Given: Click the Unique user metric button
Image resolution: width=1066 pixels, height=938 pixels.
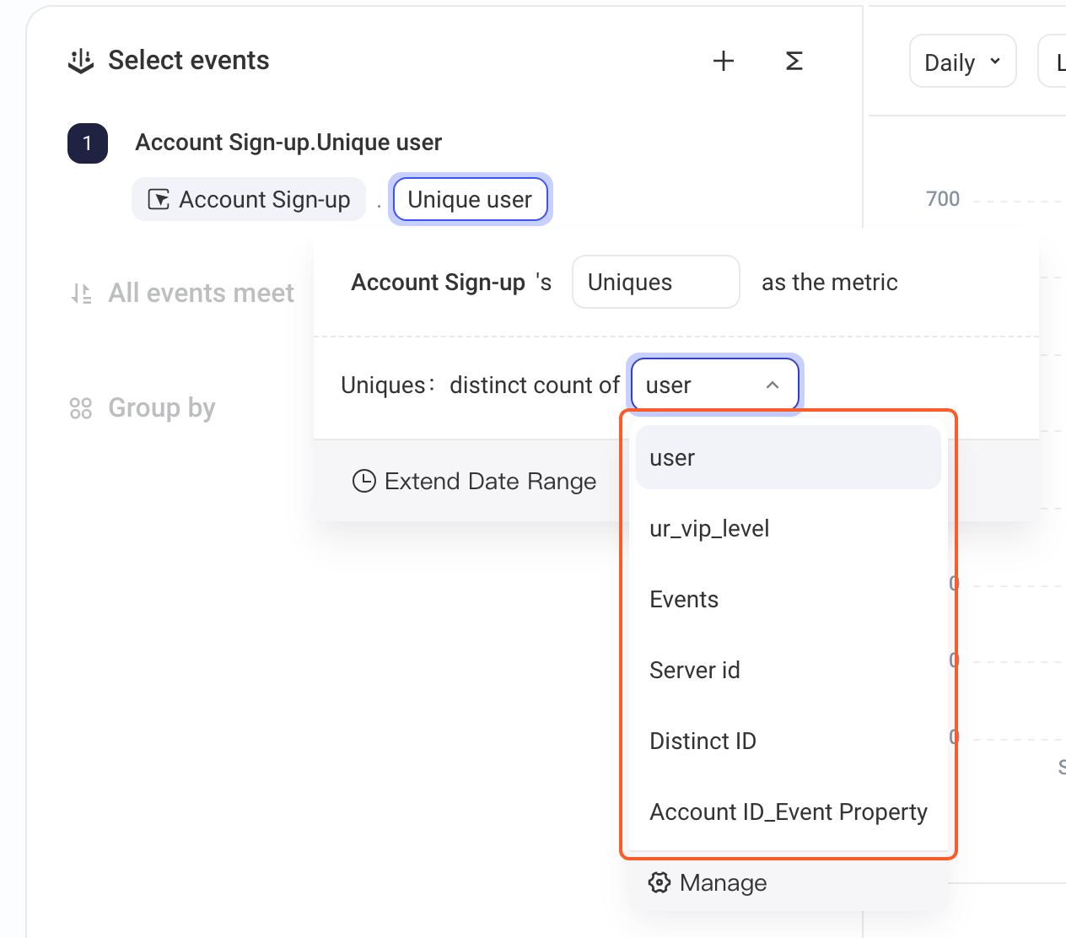Looking at the screenshot, I should [471, 199].
